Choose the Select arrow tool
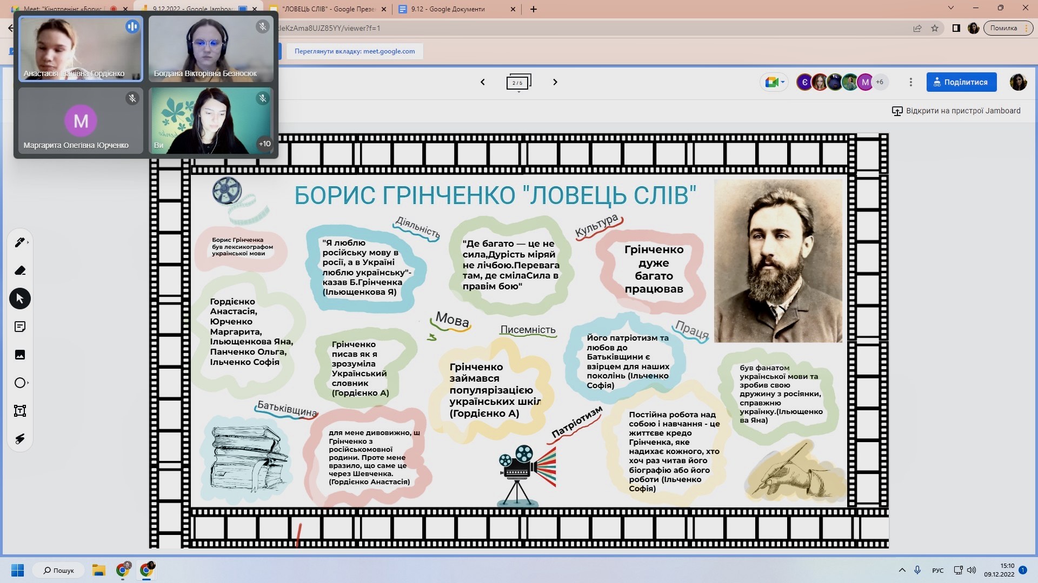 tap(20, 299)
